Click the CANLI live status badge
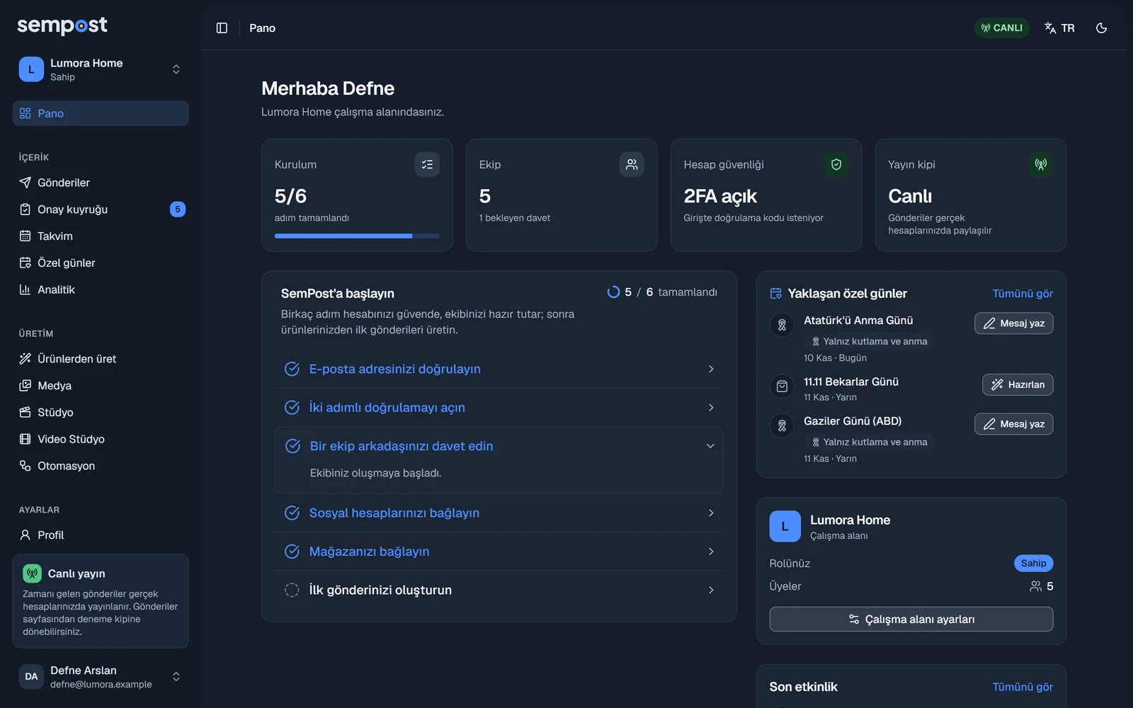This screenshot has width=1133, height=708. coord(1001,28)
